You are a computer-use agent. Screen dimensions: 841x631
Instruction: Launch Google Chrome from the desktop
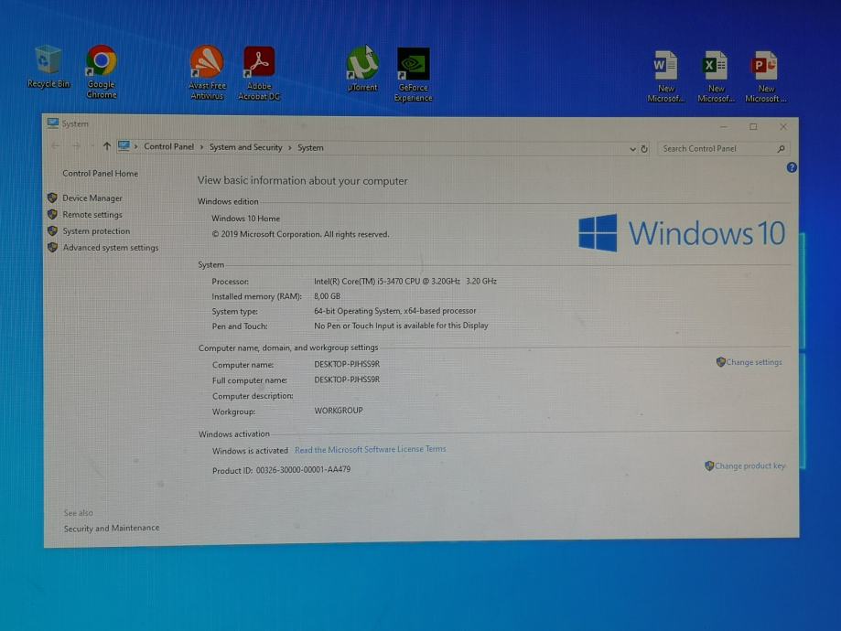coord(102,62)
